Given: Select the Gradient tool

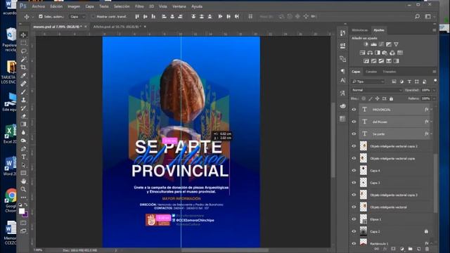Looking at the screenshot, I should 23,124.
